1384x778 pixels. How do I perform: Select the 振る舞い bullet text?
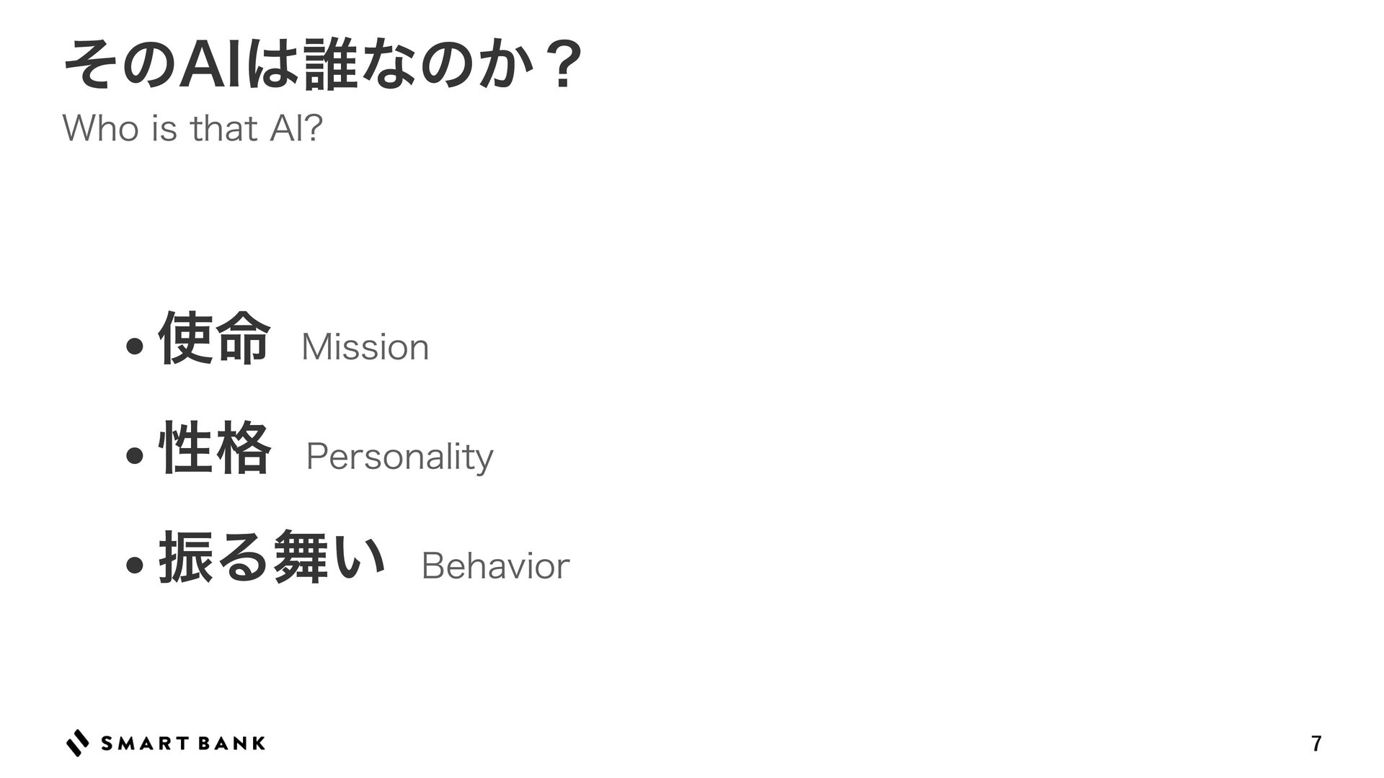270,556
